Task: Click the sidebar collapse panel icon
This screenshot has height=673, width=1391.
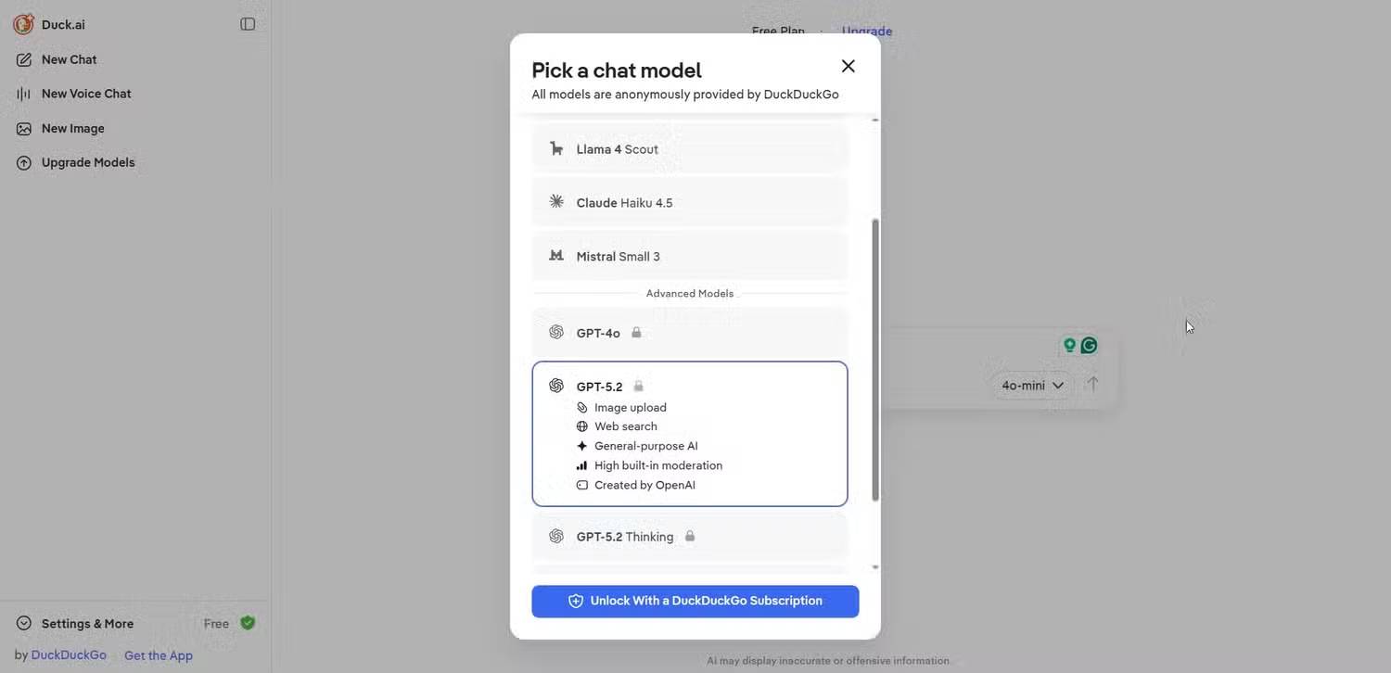Action: [x=247, y=24]
